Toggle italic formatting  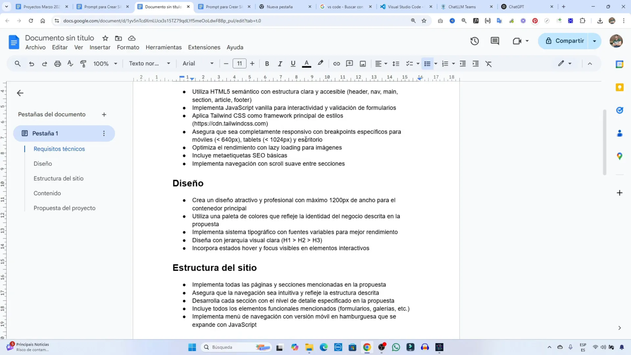click(280, 64)
